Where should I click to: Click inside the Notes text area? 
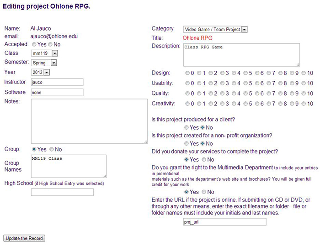point(89,121)
